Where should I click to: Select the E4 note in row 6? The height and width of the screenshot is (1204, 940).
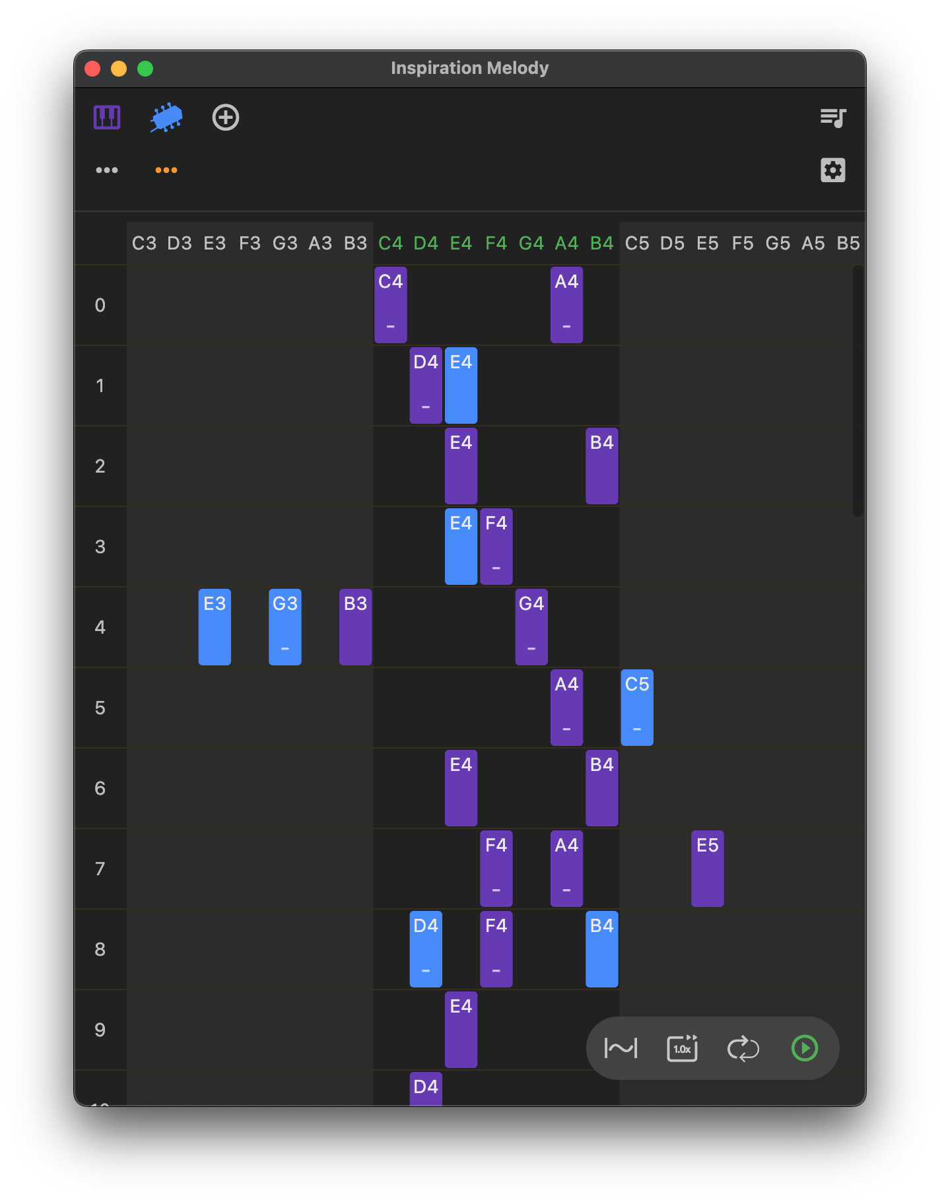461,788
